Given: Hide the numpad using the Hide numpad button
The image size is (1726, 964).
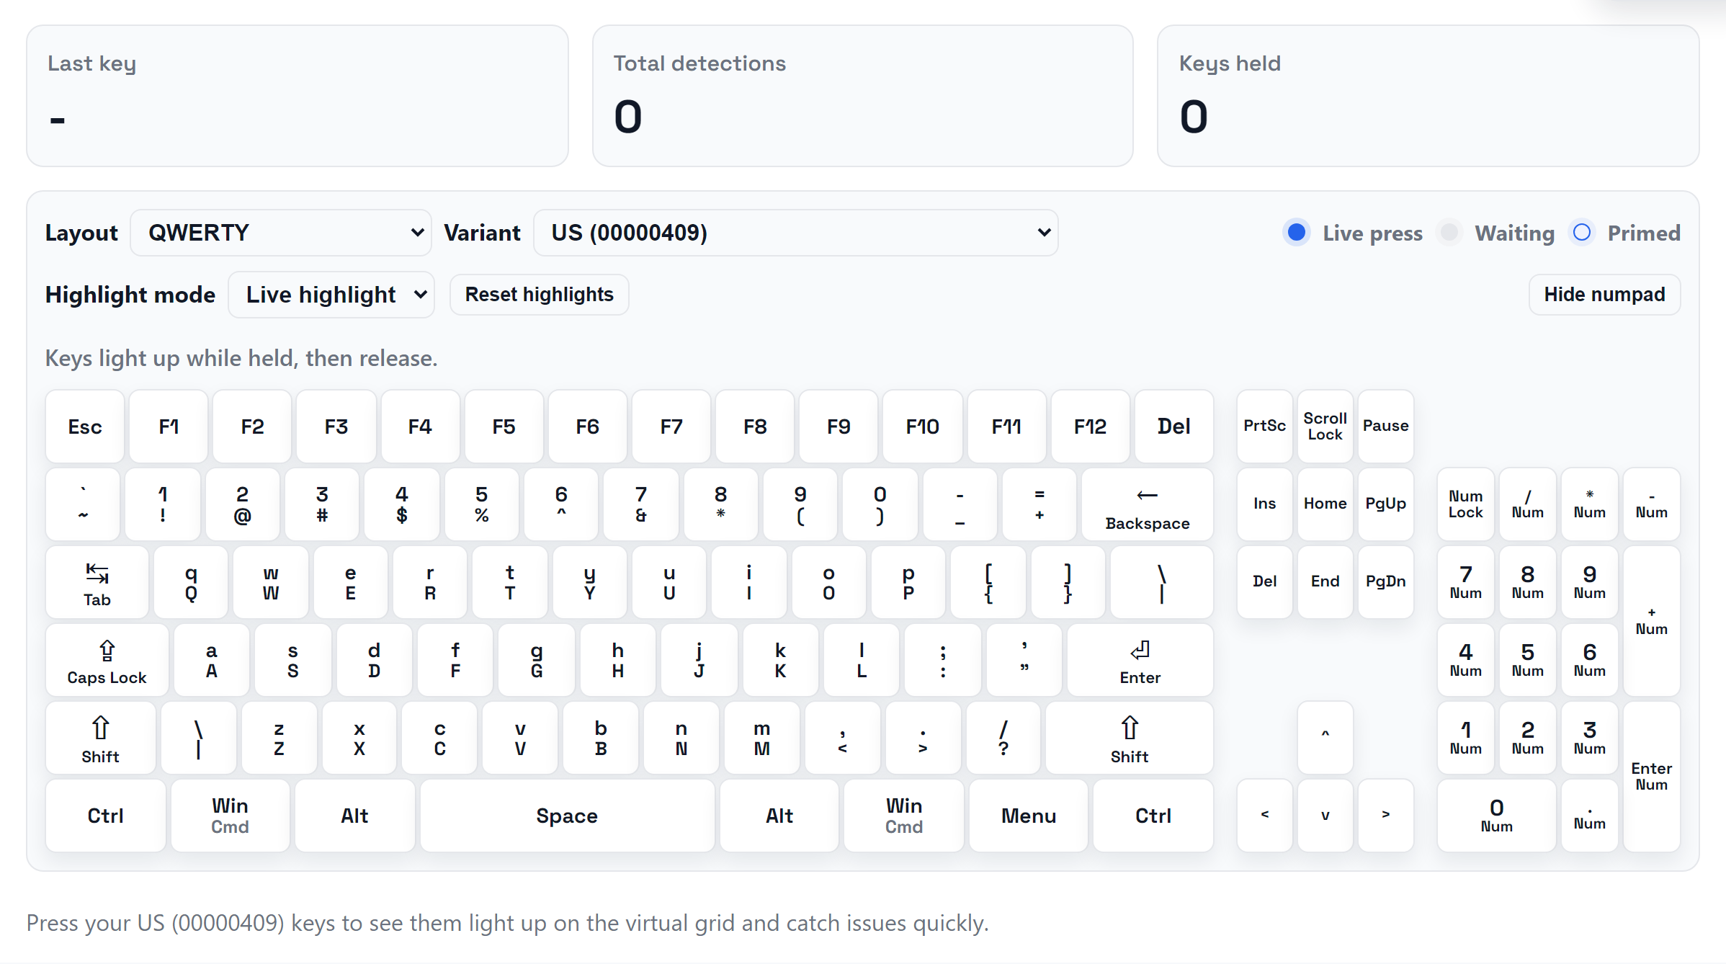Looking at the screenshot, I should click(x=1604, y=294).
